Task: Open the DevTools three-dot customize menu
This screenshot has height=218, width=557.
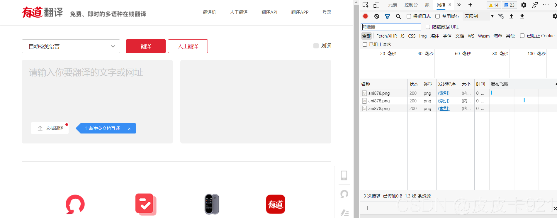Action: (546, 5)
